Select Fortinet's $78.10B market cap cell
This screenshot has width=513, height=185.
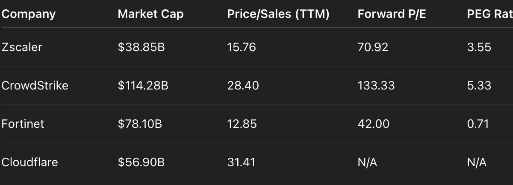140,124
